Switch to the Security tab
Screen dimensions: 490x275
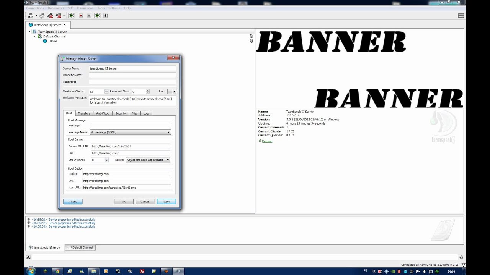[121, 113]
